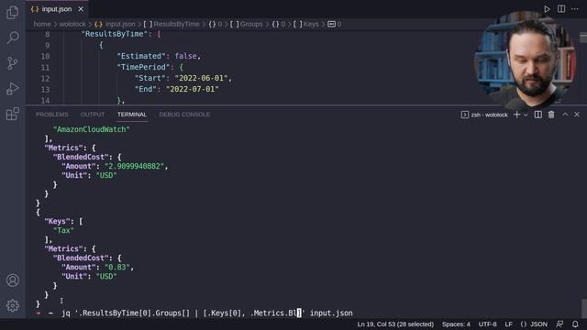
Task: Select the zsh - wololock terminal entry
Action: click(x=484, y=115)
